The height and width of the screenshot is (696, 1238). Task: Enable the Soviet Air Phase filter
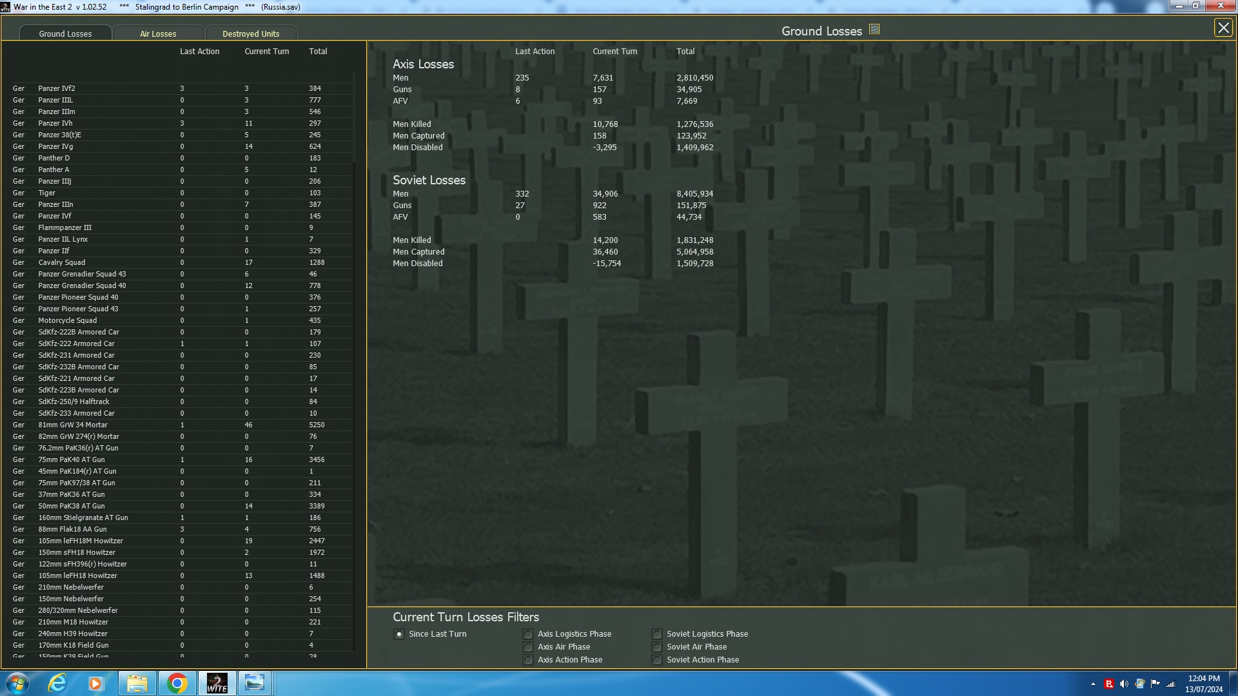click(x=657, y=647)
